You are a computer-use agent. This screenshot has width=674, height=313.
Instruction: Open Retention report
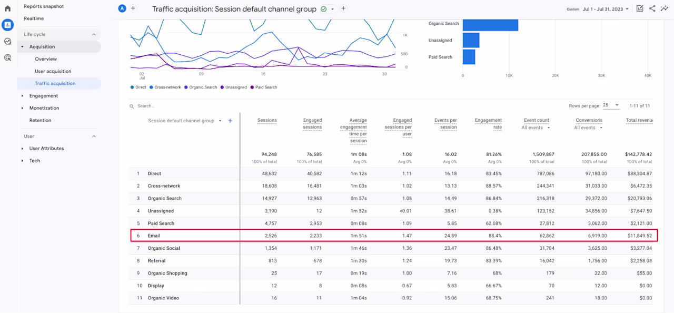(x=40, y=120)
